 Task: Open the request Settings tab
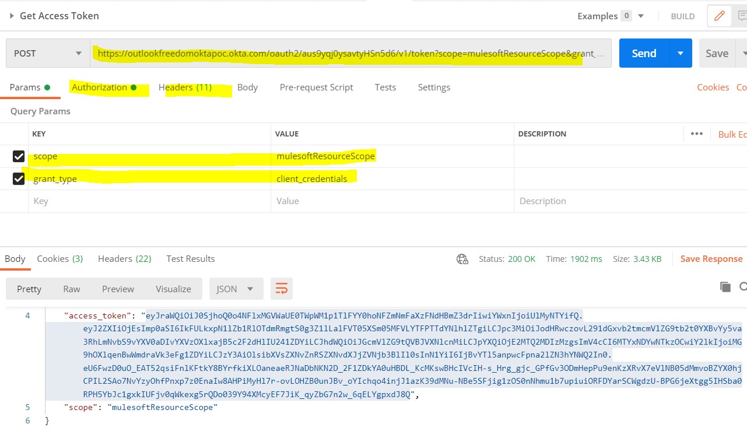pyautogui.click(x=434, y=87)
